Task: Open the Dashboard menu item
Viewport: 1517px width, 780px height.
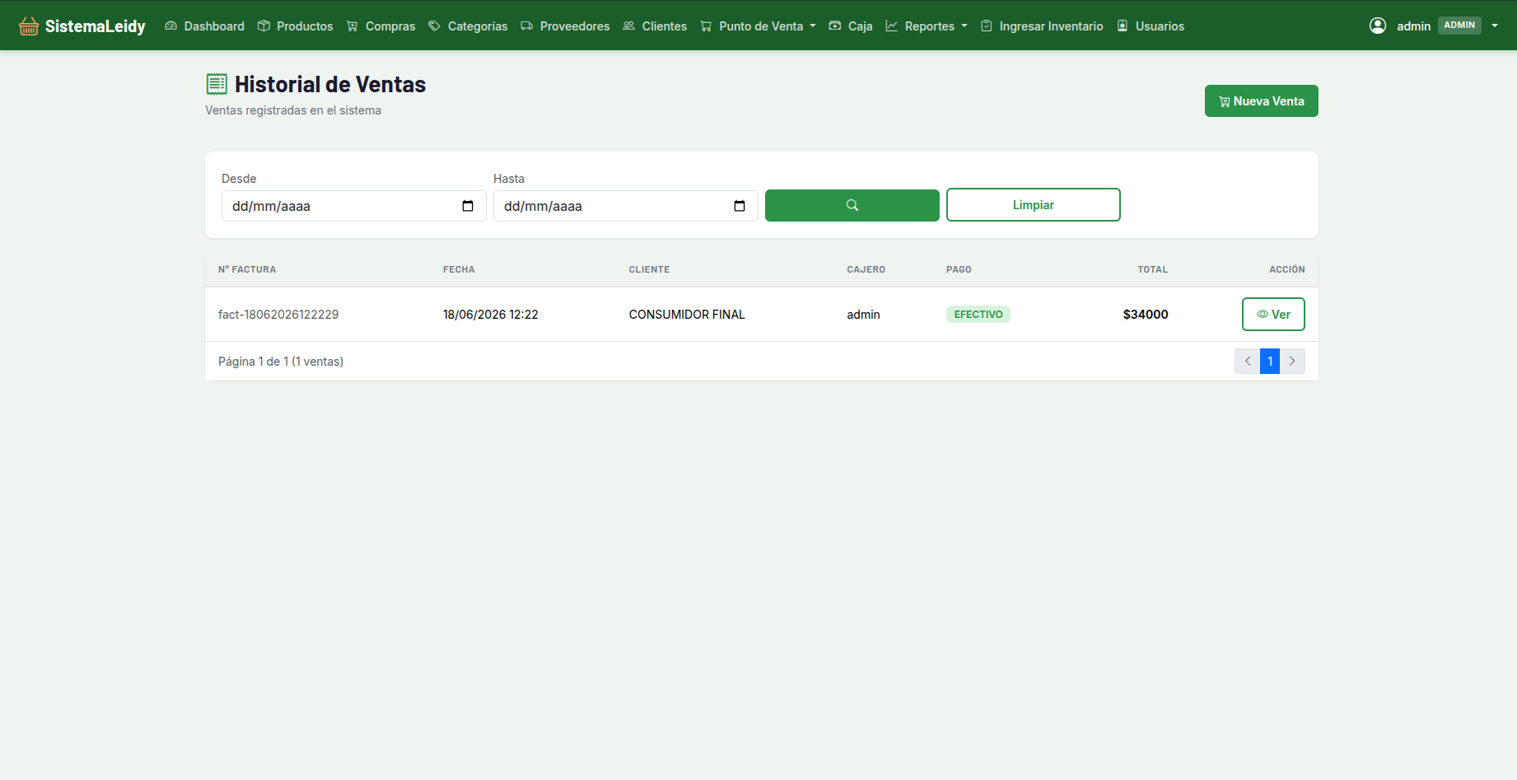Action: (204, 26)
